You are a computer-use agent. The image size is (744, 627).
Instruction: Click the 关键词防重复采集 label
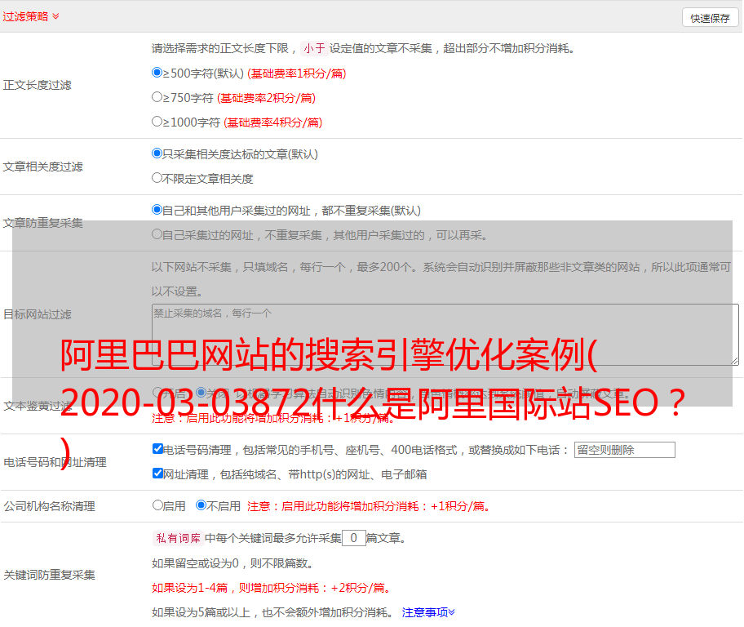49,576
